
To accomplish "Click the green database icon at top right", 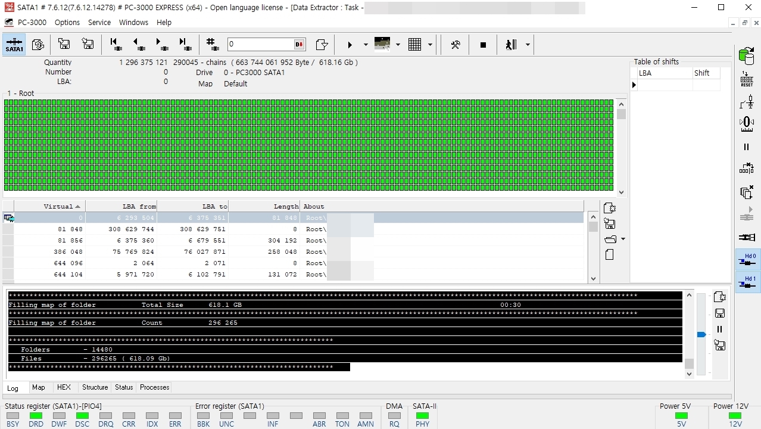I will 746,56.
